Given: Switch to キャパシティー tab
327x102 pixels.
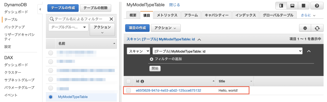Looking at the screenshot, I should tap(217, 15).
